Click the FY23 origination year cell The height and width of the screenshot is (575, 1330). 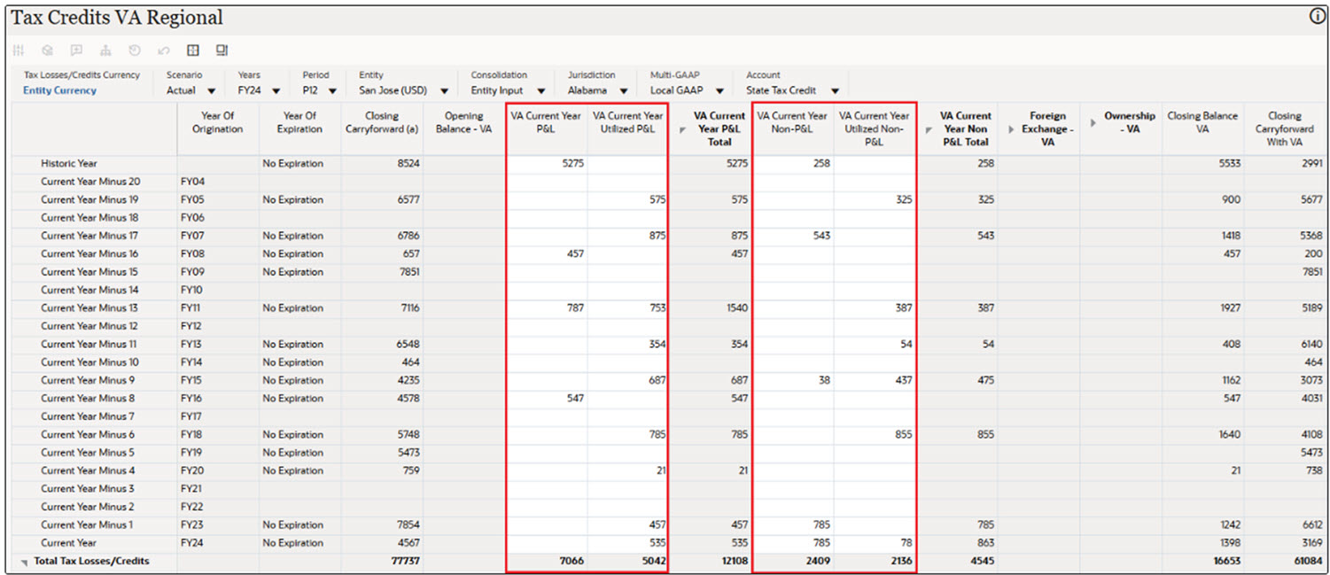click(x=217, y=525)
